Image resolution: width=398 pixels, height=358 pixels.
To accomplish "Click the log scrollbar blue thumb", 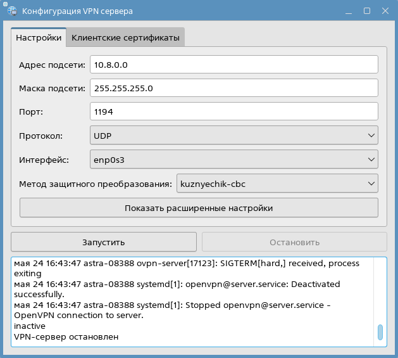I will [380, 333].
